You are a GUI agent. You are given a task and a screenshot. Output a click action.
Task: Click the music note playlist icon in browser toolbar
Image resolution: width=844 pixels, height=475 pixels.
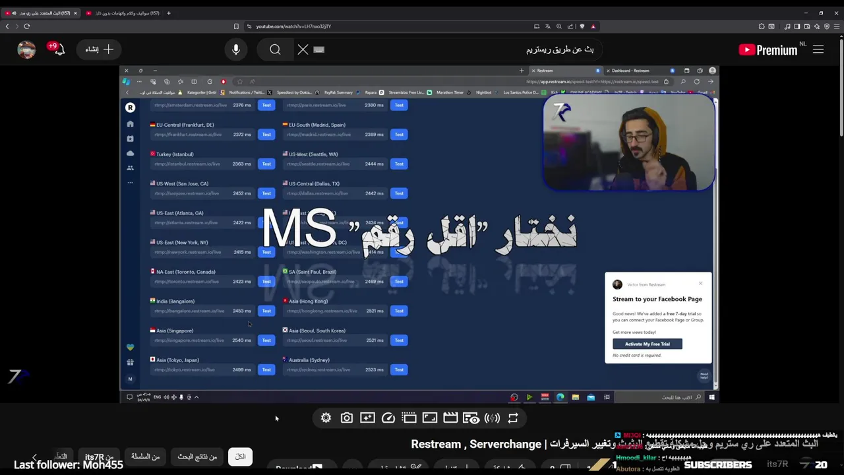(x=787, y=26)
